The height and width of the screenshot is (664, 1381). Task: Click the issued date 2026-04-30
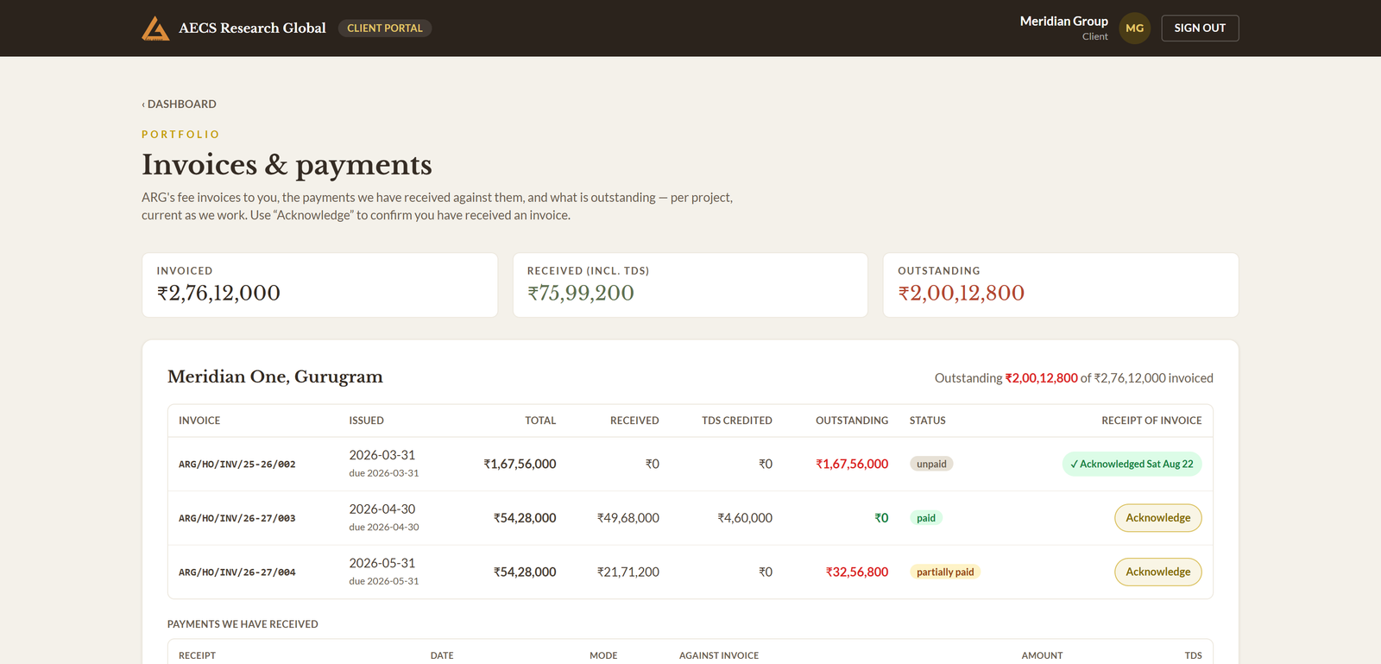[382, 509]
